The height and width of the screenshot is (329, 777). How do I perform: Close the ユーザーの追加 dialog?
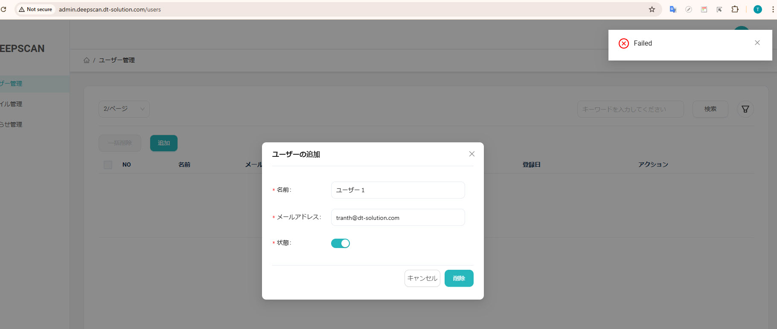(x=471, y=154)
